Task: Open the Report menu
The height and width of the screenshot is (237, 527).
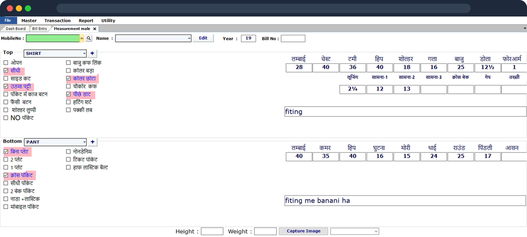Action: [86, 21]
